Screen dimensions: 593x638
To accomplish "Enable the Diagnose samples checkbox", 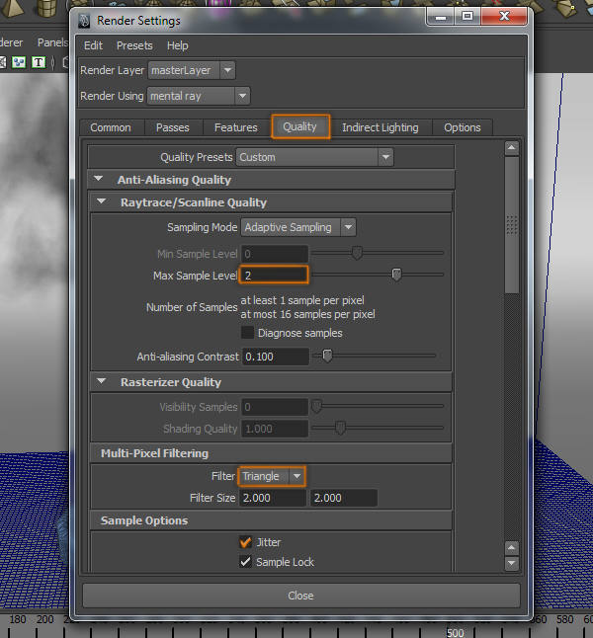I will point(248,333).
